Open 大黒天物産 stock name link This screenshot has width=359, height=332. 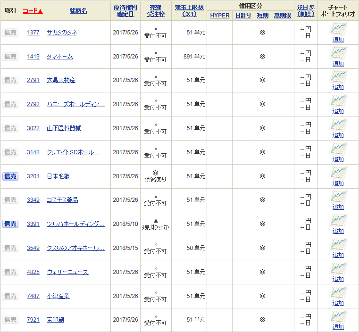(61, 80)
